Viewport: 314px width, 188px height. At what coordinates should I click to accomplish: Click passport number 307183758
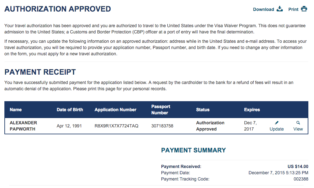coord(162,126)
